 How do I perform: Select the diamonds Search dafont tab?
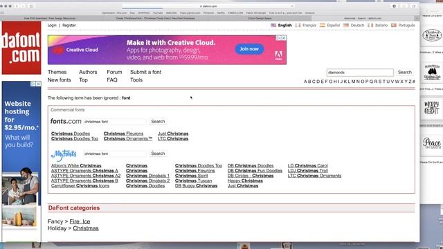coord(363,19)
